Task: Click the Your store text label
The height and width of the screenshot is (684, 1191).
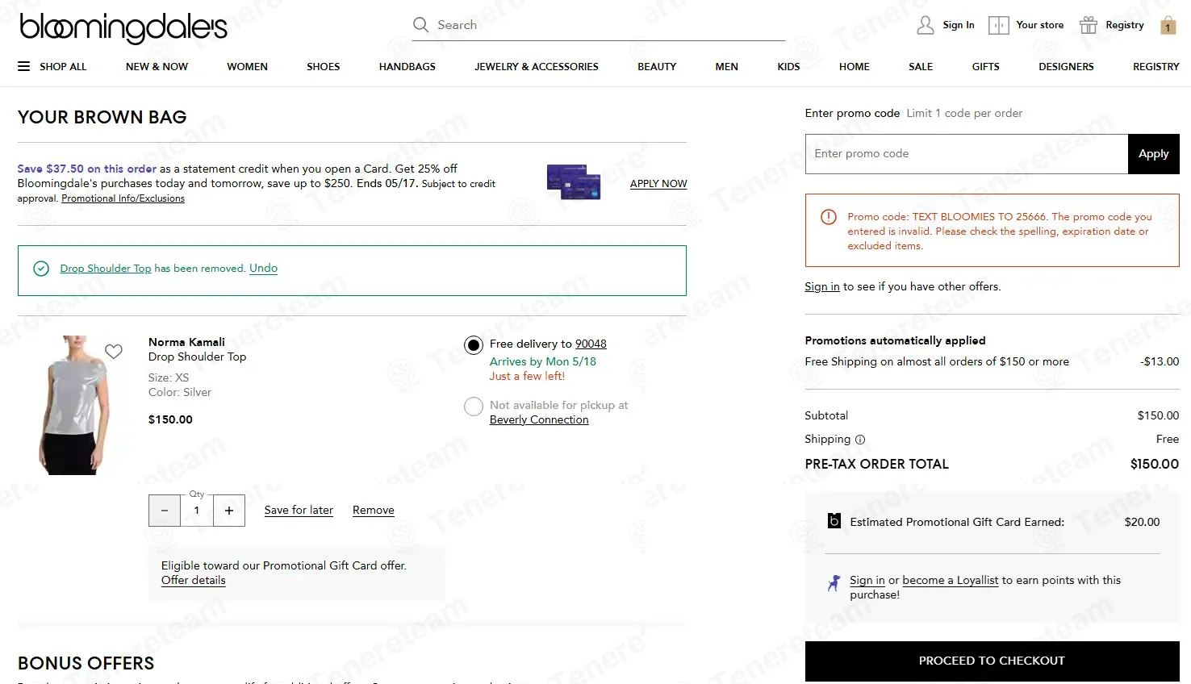Action: tap(1040, 25)
